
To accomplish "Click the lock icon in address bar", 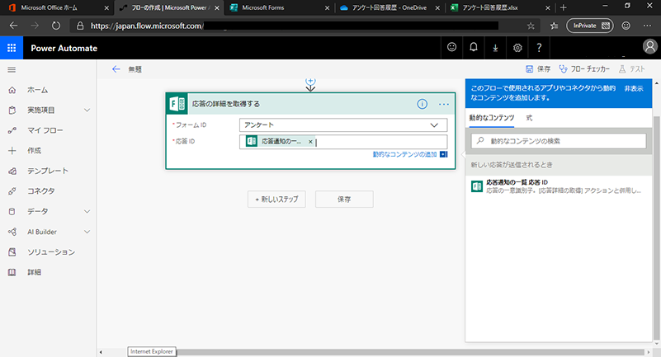I will coord(80,26).
